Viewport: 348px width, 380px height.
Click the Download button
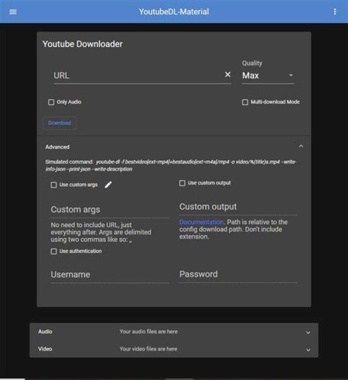tap(59, 123)
